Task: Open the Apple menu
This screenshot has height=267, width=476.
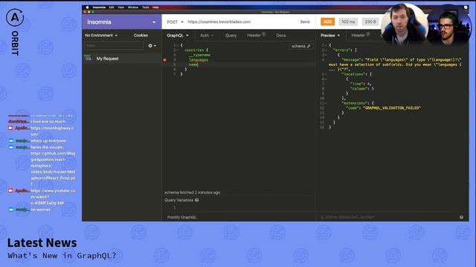Action: tap(87, 7)
